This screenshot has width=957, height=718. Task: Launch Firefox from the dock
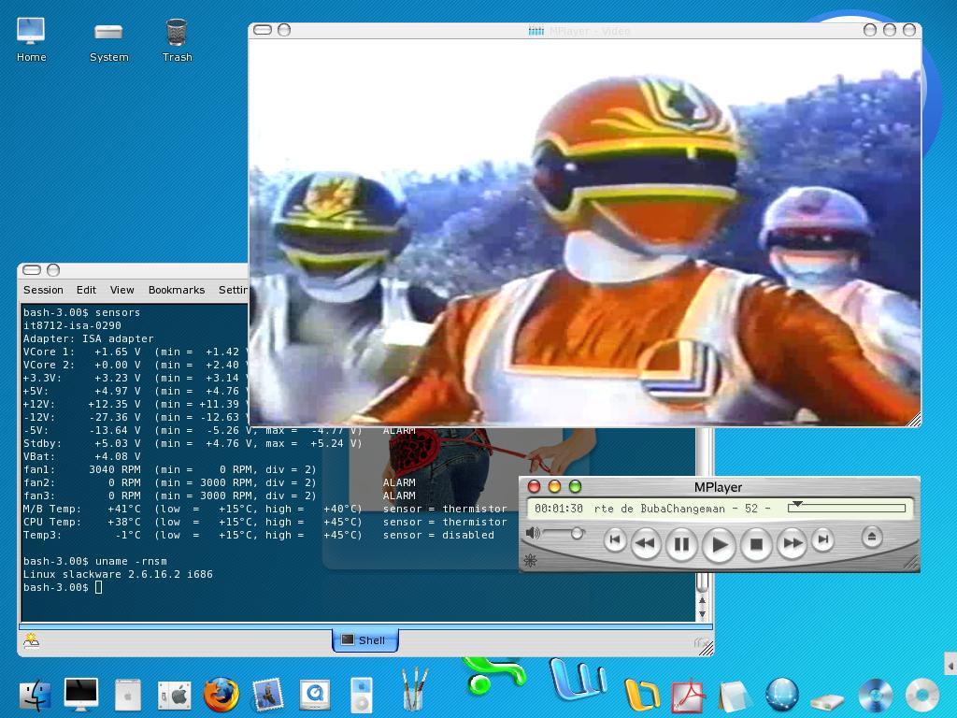pos(221,696)
